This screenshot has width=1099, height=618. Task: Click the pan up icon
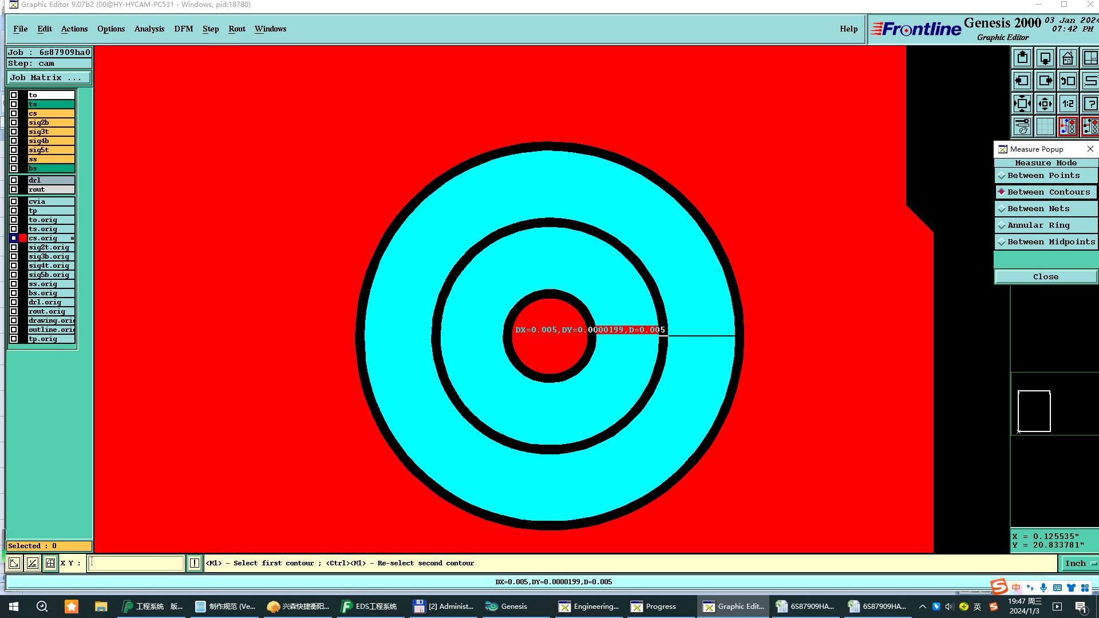(1022, 58)
